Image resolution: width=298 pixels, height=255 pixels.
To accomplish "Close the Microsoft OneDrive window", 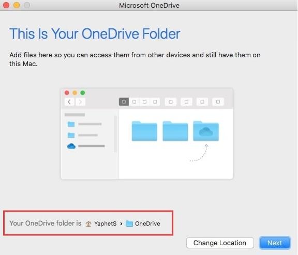I will coord(6,5).
